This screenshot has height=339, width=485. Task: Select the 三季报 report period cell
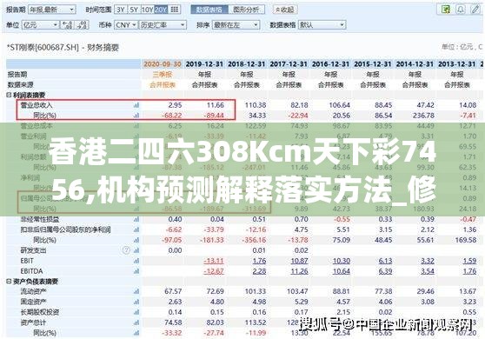[163, 75]
